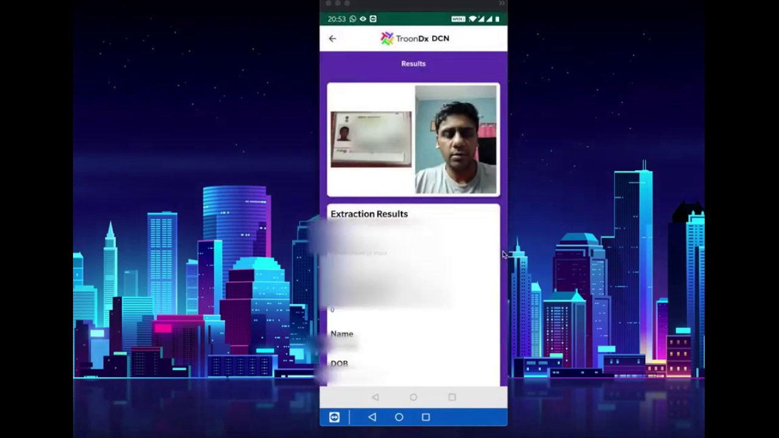The height and width of the screenshot is (438, 779).
Task: Expand the double-chevron in window title bar
Action: point(501,4)
